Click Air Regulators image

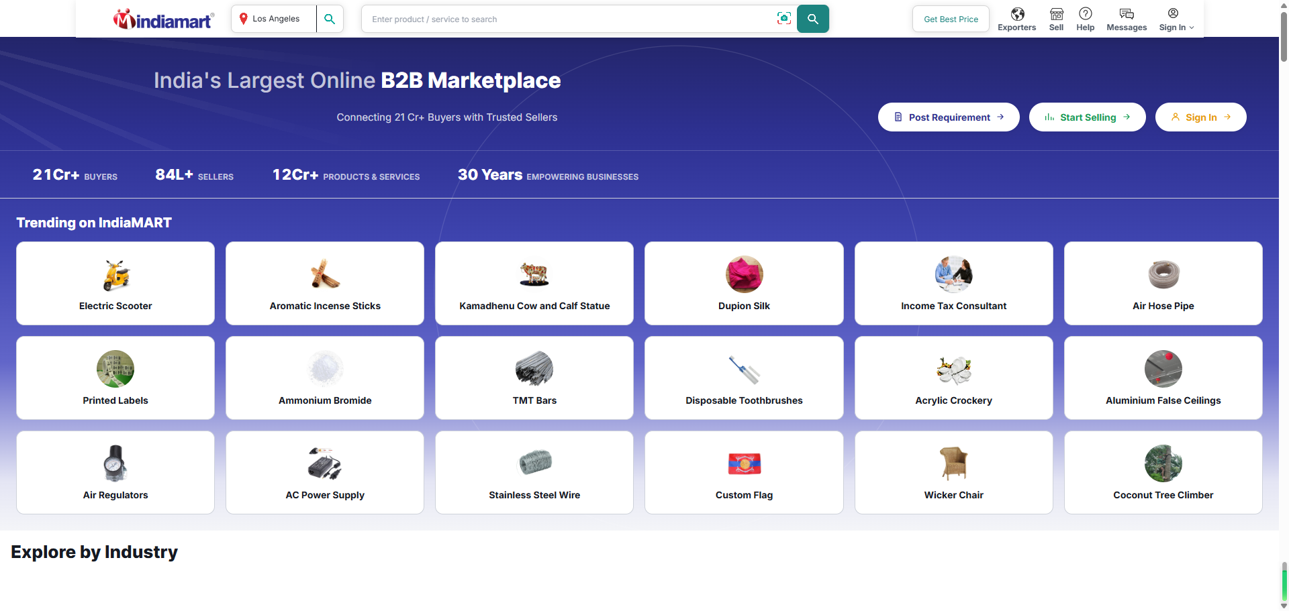[x=115, y=463]
